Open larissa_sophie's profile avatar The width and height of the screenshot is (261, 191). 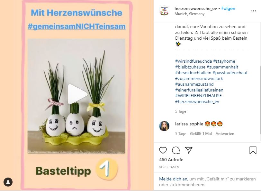coord(164,126)
